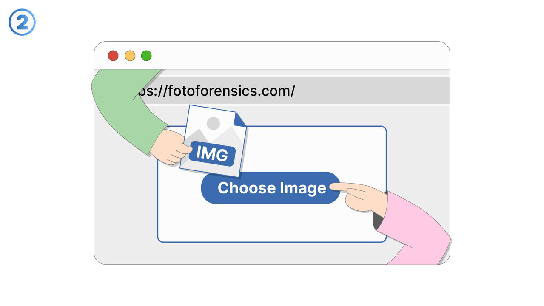Click the folded corner of IMG file

(x=239, y=120)
